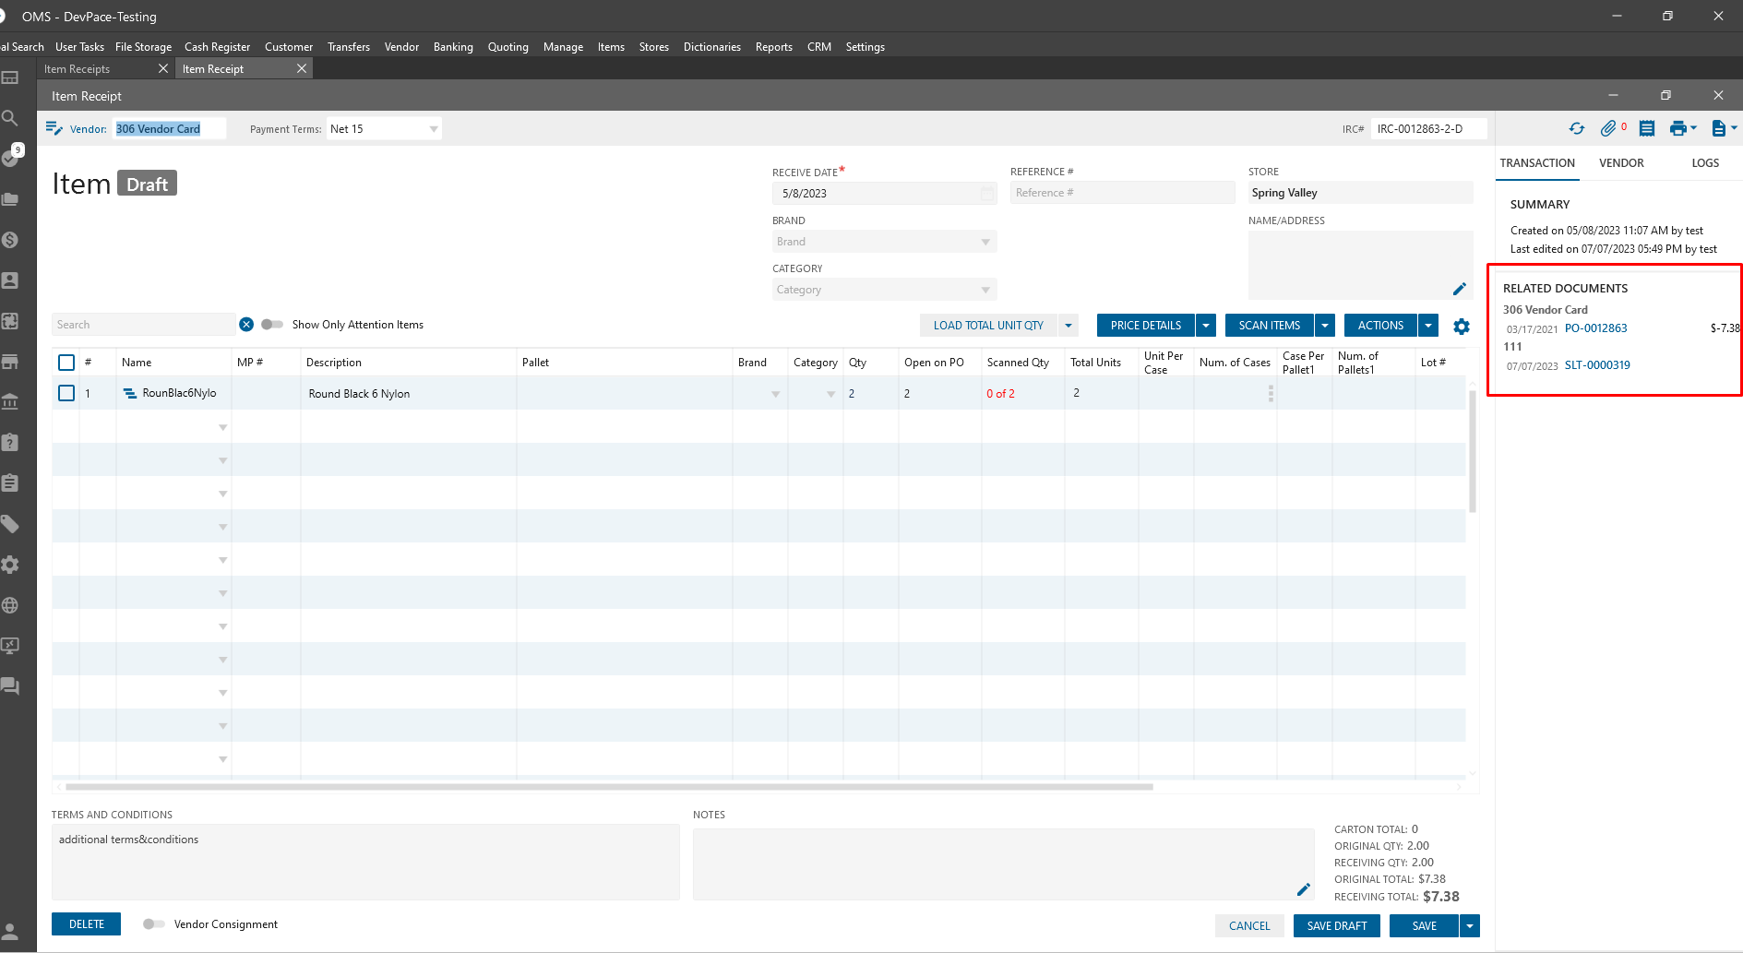1743x953 pixels.
Task: Switch to the Logs tab
Action: coord(1704,163)
